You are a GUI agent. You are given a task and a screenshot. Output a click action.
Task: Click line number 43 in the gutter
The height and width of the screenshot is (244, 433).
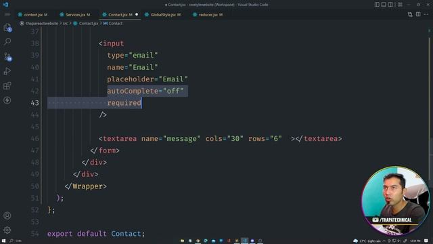click(x=35, y=103)
